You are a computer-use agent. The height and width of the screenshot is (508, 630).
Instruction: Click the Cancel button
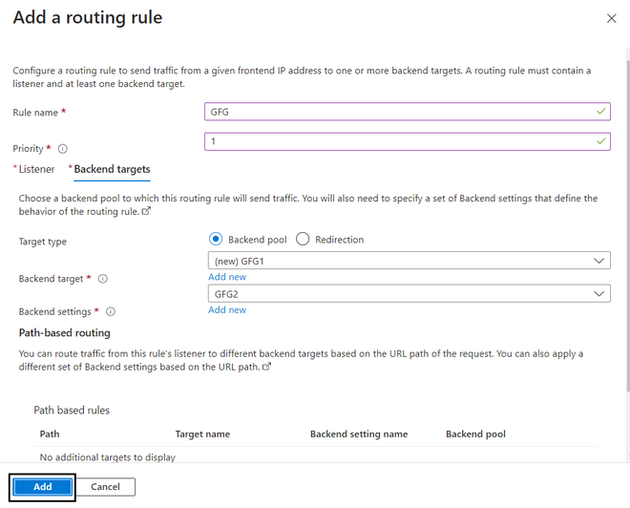[x=105, y=487]
